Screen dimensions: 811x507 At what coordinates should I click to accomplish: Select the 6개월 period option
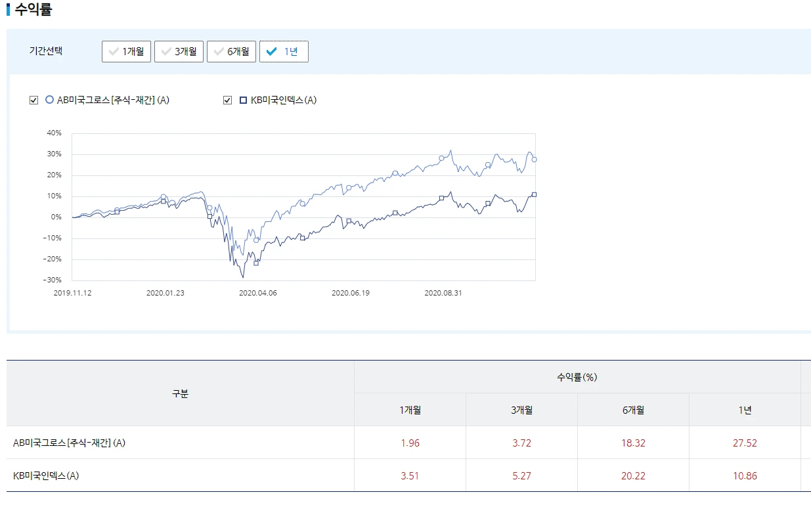[x=231, y=51]
